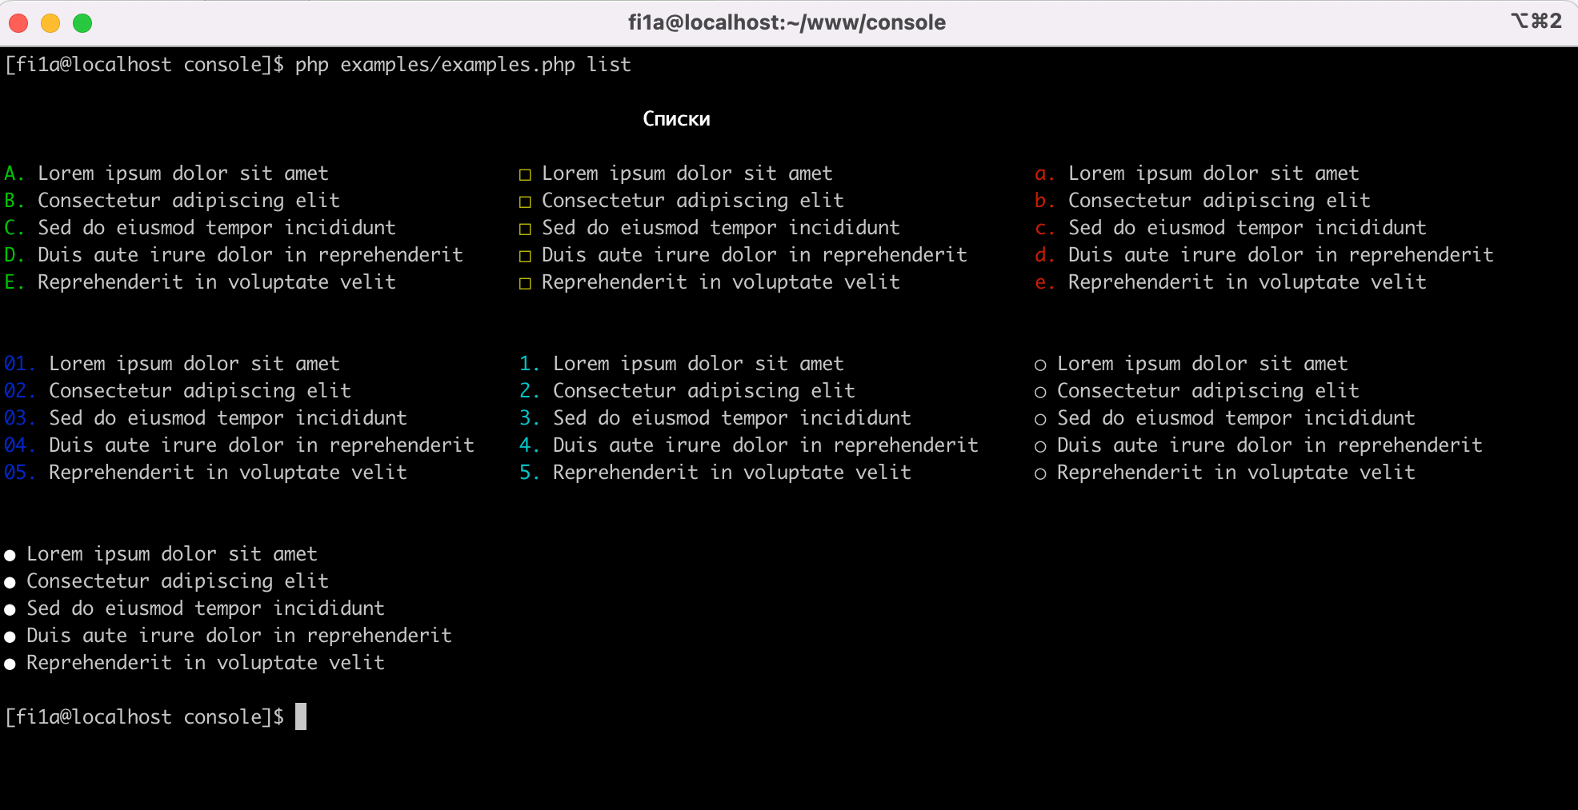This screenshot has width=1578, height=810.
Task: Click filled circle bullet before 'Duis aute irure dolor'
Action: [x=10, y=637]
